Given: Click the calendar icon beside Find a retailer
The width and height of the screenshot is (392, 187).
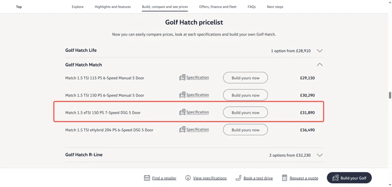Looking at the screenshot, I should (147, 178).
